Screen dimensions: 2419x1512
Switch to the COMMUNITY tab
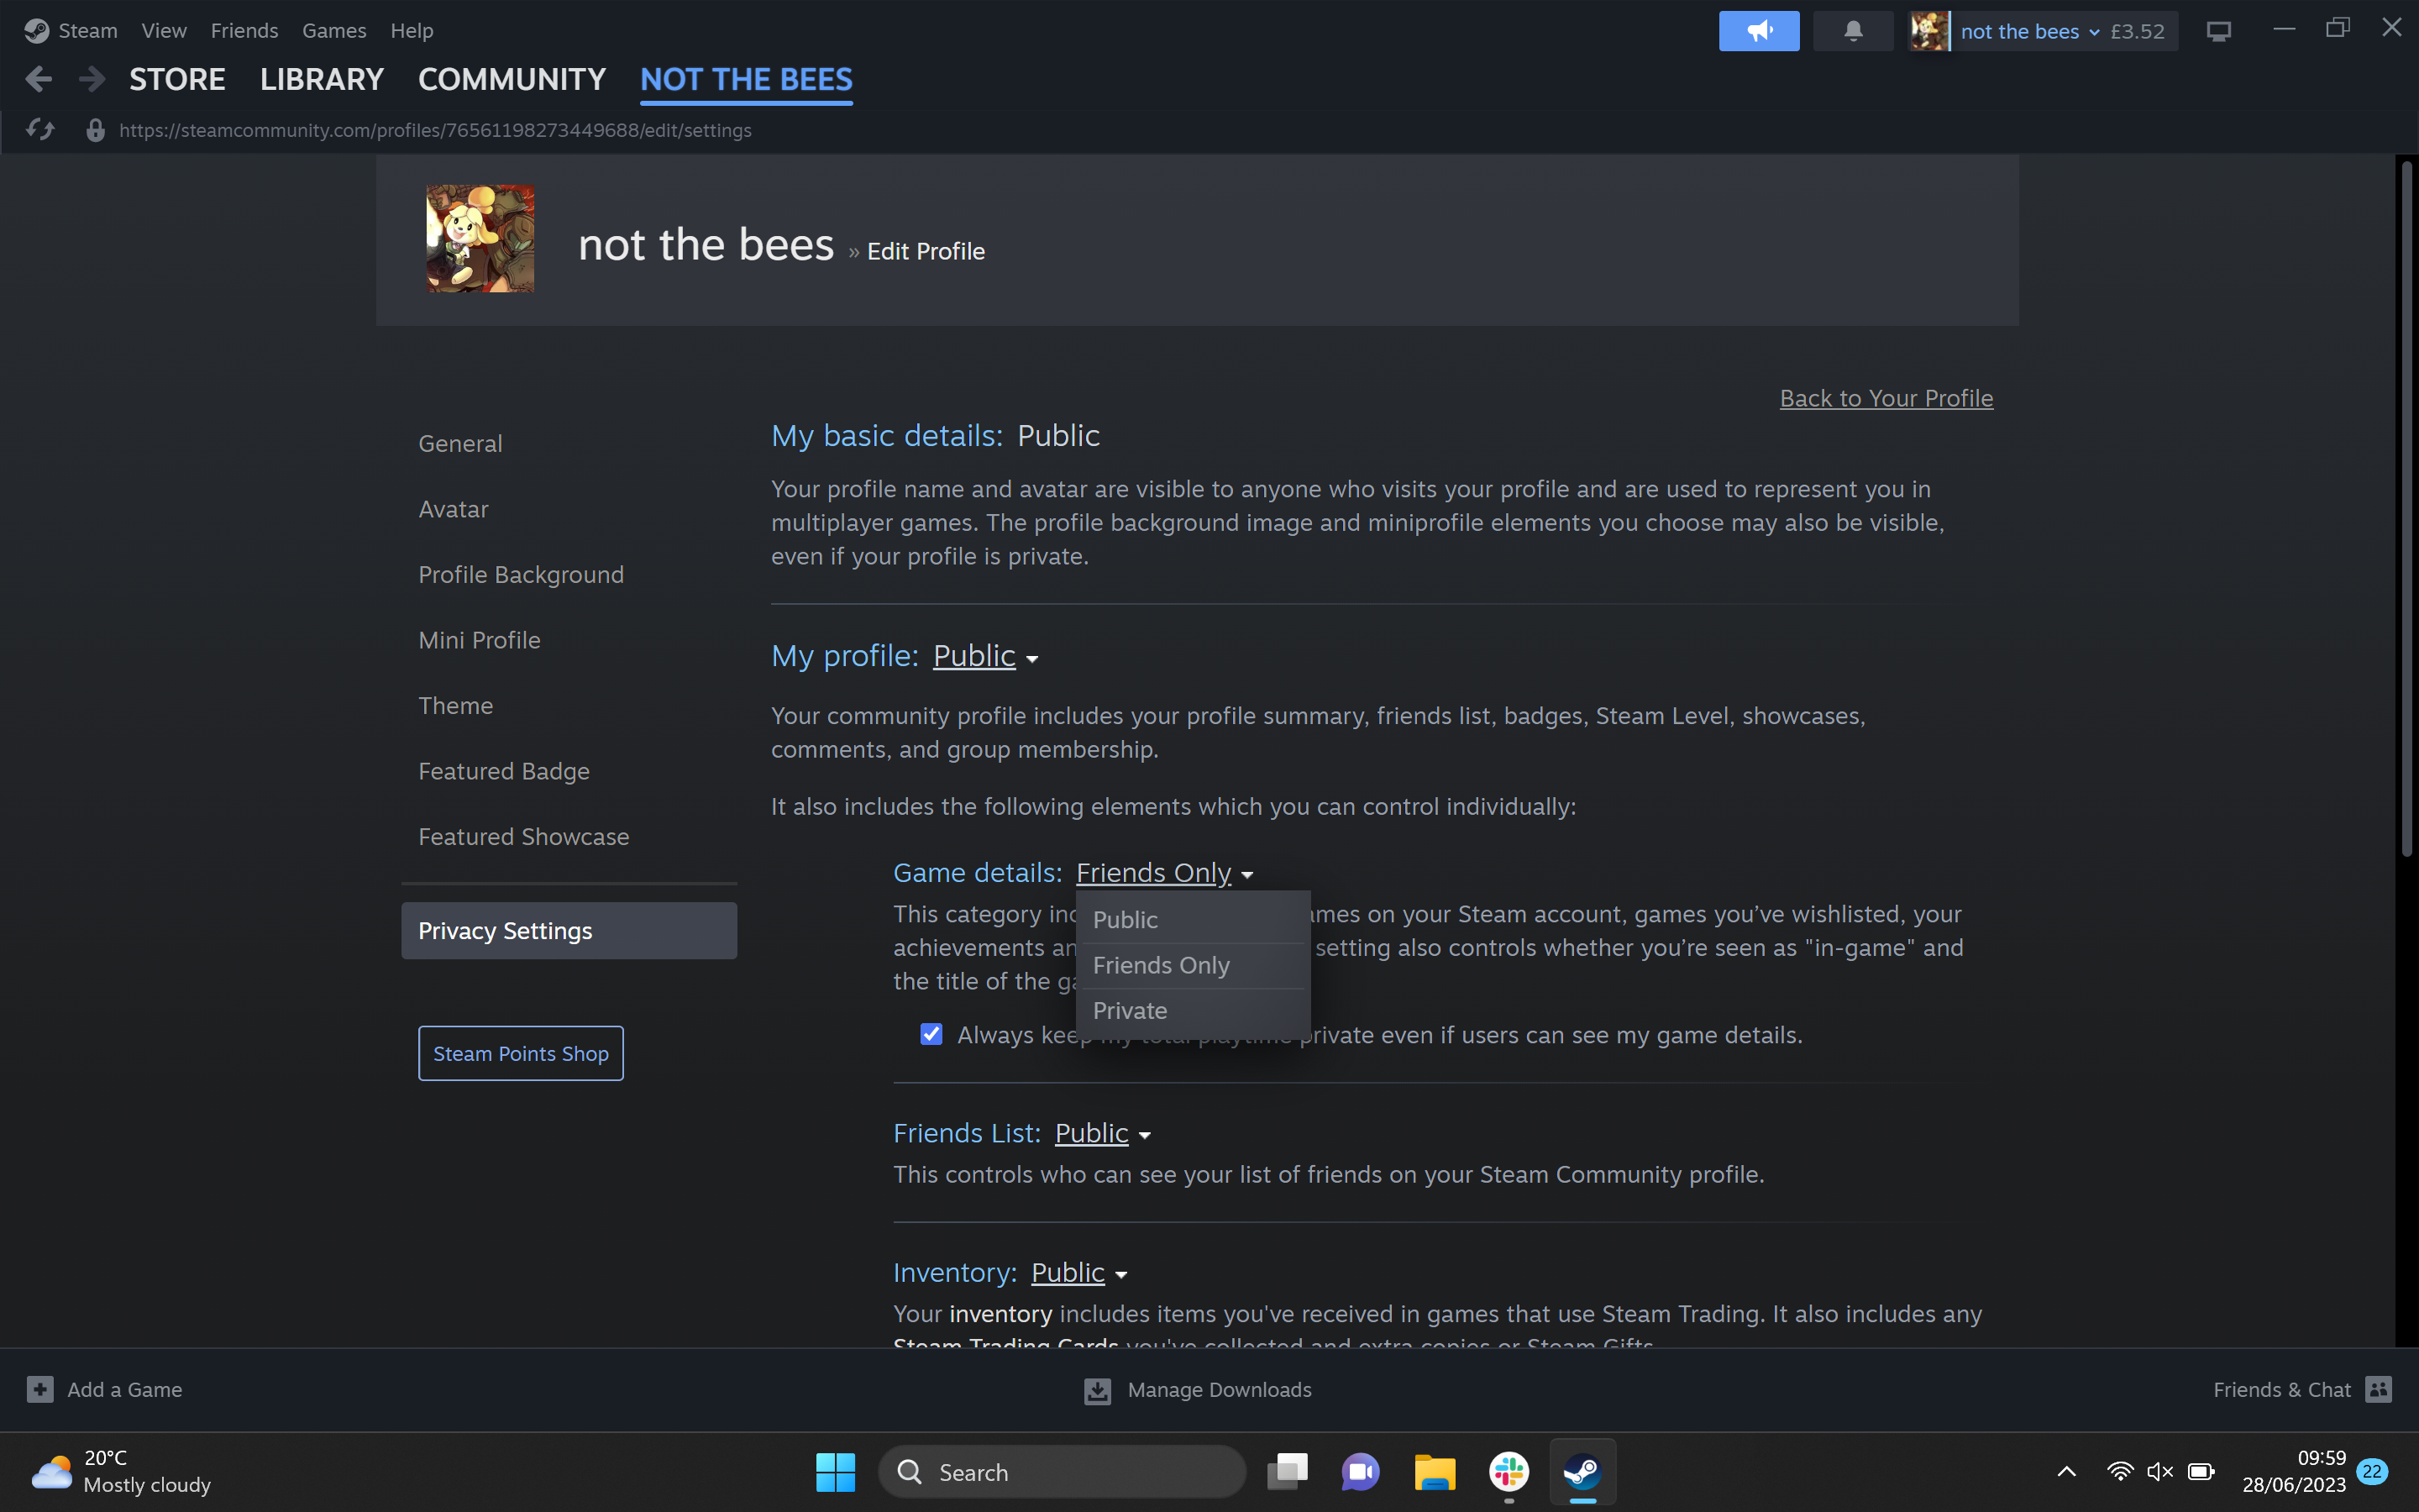(x=512, y=79)
